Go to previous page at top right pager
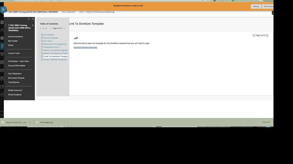Image resolution: width=293 pixels, height=164 pixels. click(253, 35)
